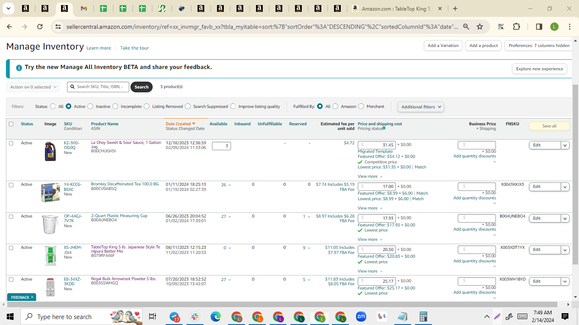Open the Windows Start menu
579x325 pixels.
click(10, 317)
